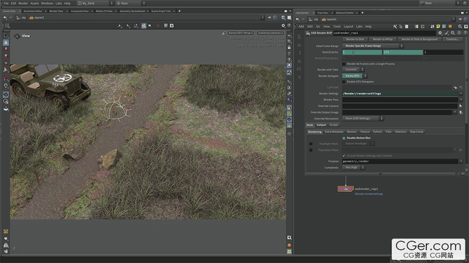Switch to the Scripts parameter tab
This screenshot has width=469, height=263.
(x=334, y=125)
